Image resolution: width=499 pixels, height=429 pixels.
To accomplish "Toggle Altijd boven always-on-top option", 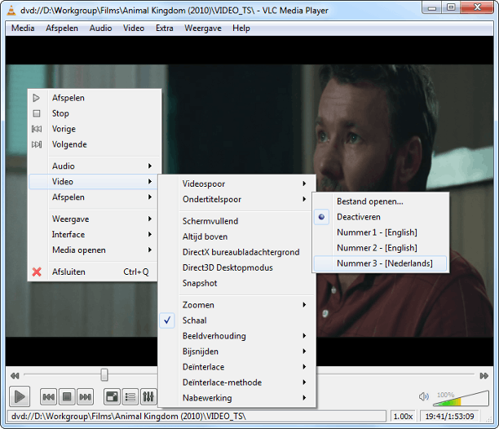I will pyautogui.click(x=237, y=237).
